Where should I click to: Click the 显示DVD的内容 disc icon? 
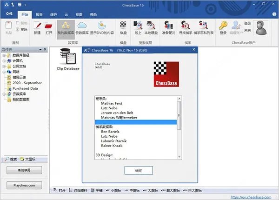101,26
